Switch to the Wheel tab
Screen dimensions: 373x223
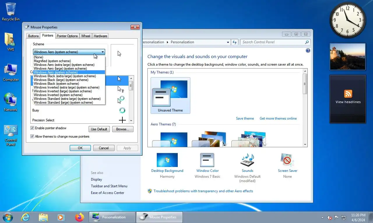coord(86,36)
